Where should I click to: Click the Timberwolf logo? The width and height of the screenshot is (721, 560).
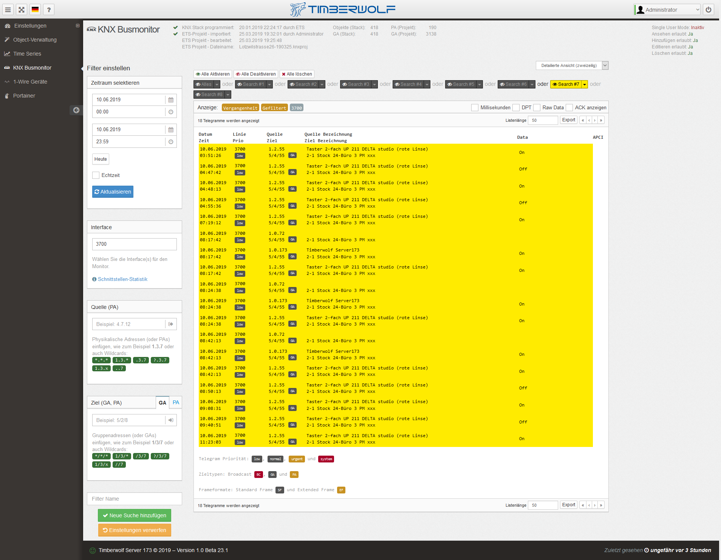pos(342,9)
